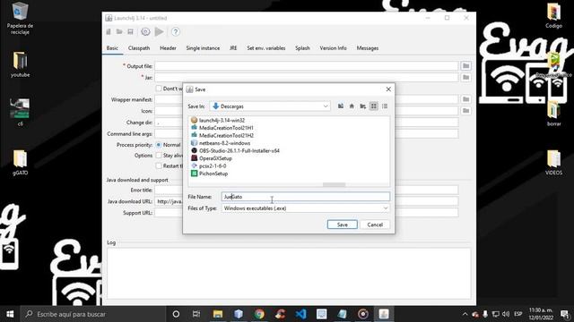Click the Save configuration disk icon in Launch4j toolbar
This screenshot has height=322, width=574.
(x=130, y=32)
